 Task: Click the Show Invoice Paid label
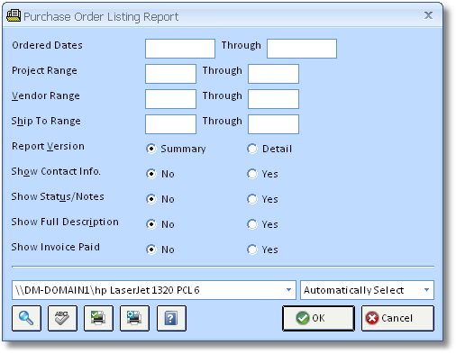pos(56,247)
